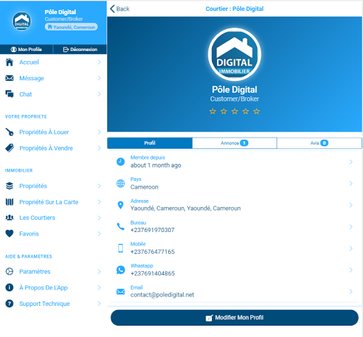Open Support Technique page
The image size is (363, 337).
click(x=53, y=304)
